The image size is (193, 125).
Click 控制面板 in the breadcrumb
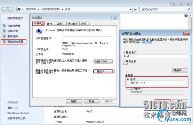point(31,9)
